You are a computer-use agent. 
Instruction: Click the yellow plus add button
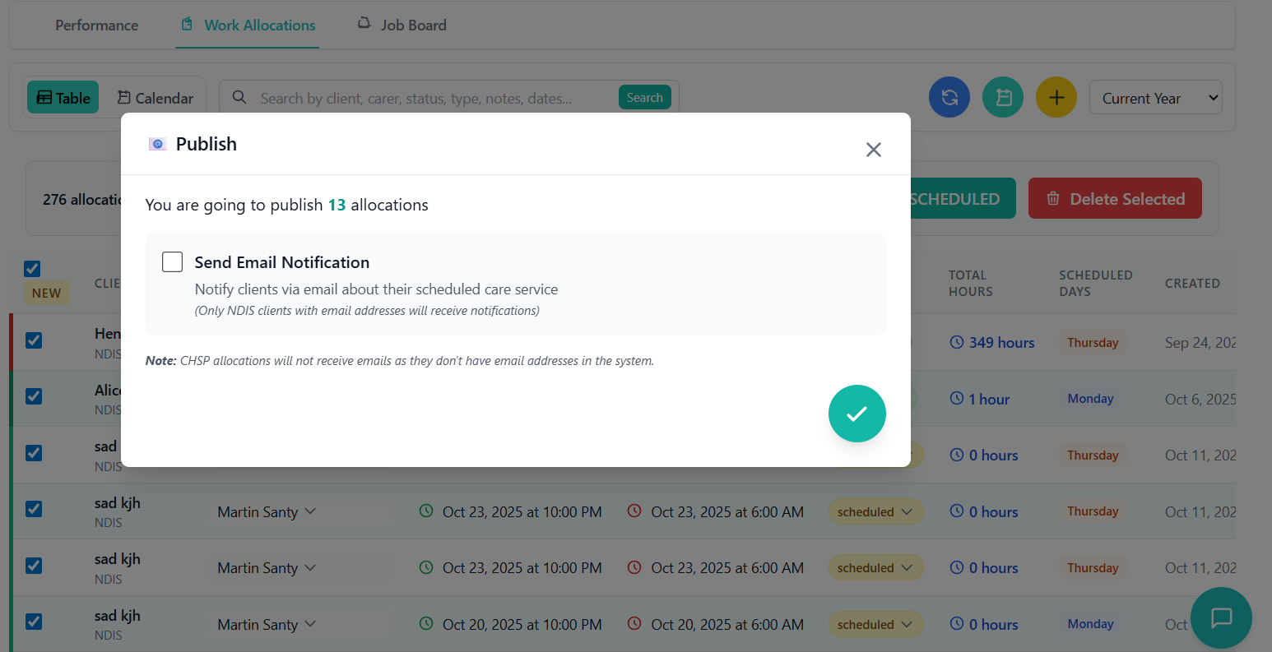pyautogui.click(x=1056, y=98)
